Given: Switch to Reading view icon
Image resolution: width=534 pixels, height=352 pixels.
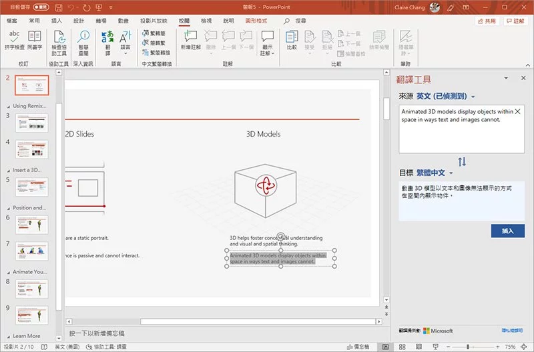Looking at the screenshot, I should point(419,347).
